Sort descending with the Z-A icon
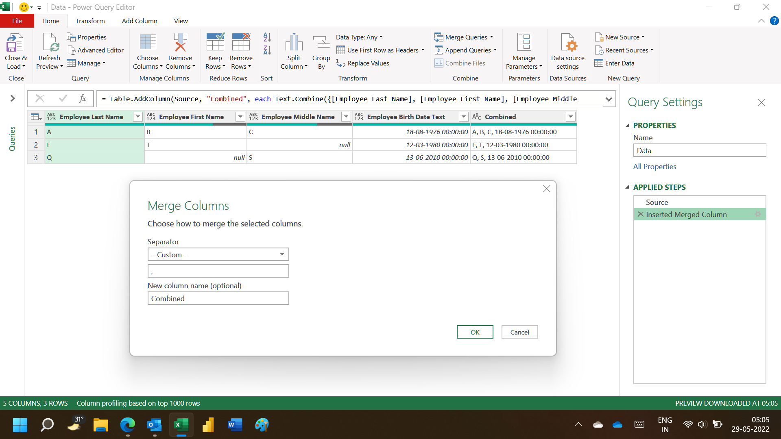The width and height of the screenshot is (781, 439). click(x=267, y=50)
